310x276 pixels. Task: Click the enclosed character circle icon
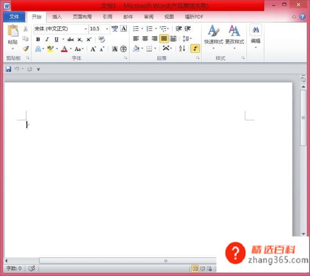124,49
